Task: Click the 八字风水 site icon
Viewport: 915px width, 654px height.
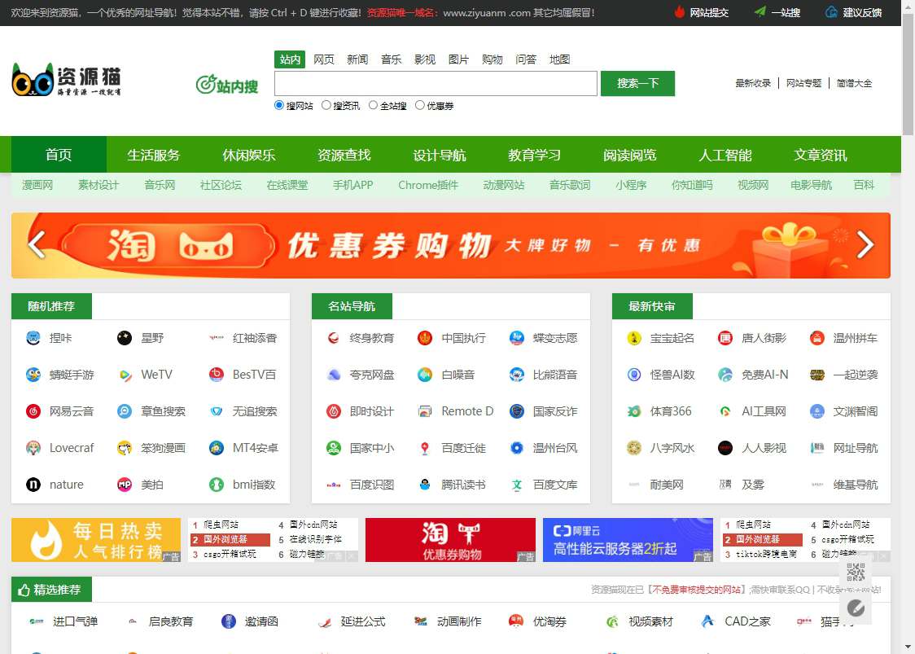Action: coord(634,448)
